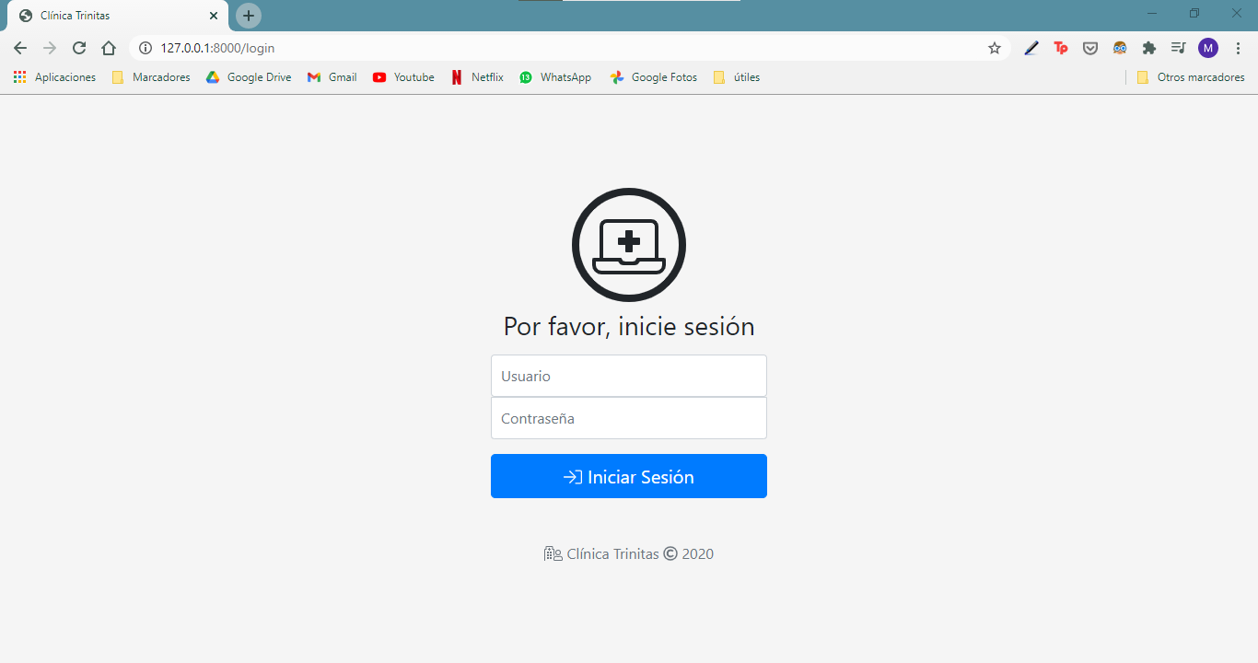The width and height of the screenshot is (1258, 663).
Task: Restore down the browser window
Action: [x=1194, y=13]
